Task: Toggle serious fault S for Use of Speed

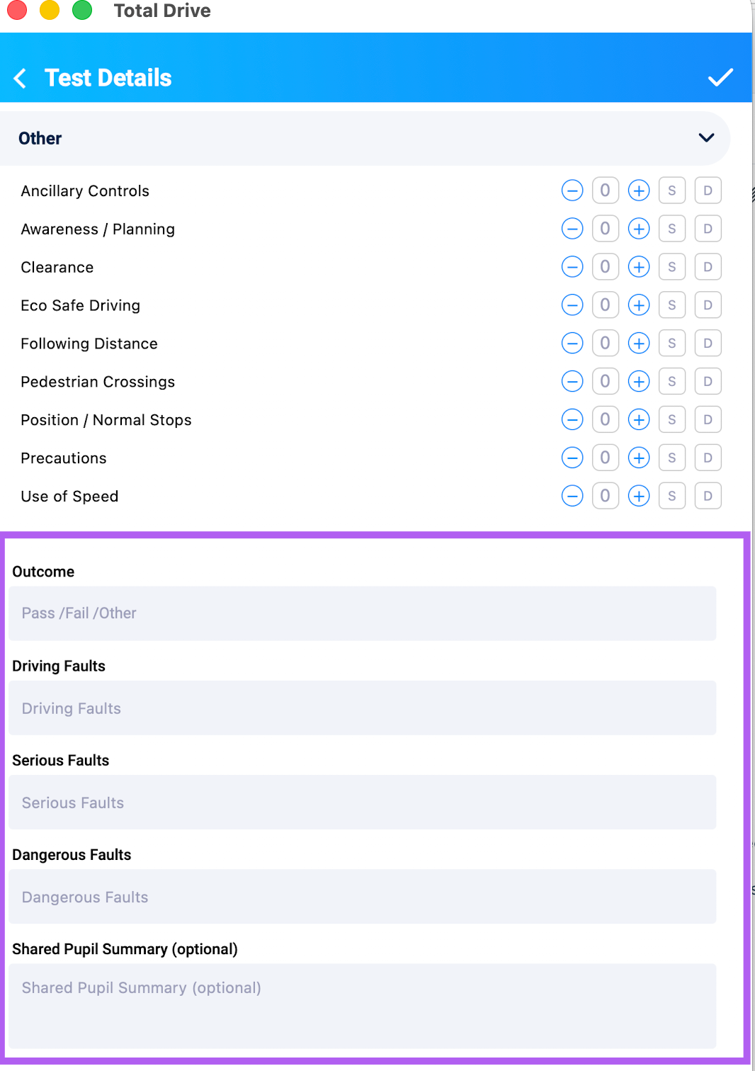Action: coord(672,497)
